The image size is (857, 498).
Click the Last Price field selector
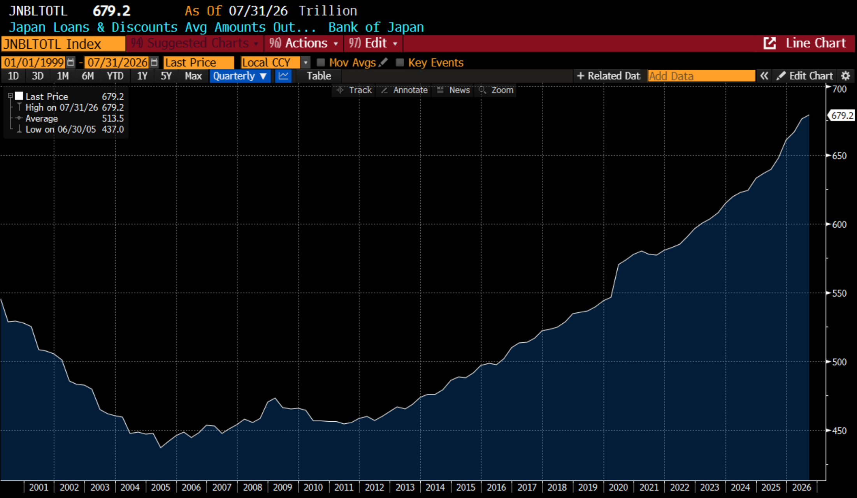click(x=198, y=62)
